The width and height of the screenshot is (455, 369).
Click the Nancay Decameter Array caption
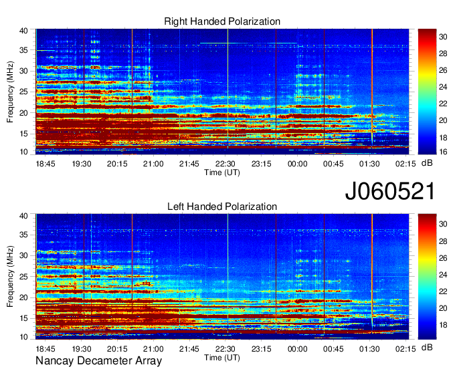98,361
